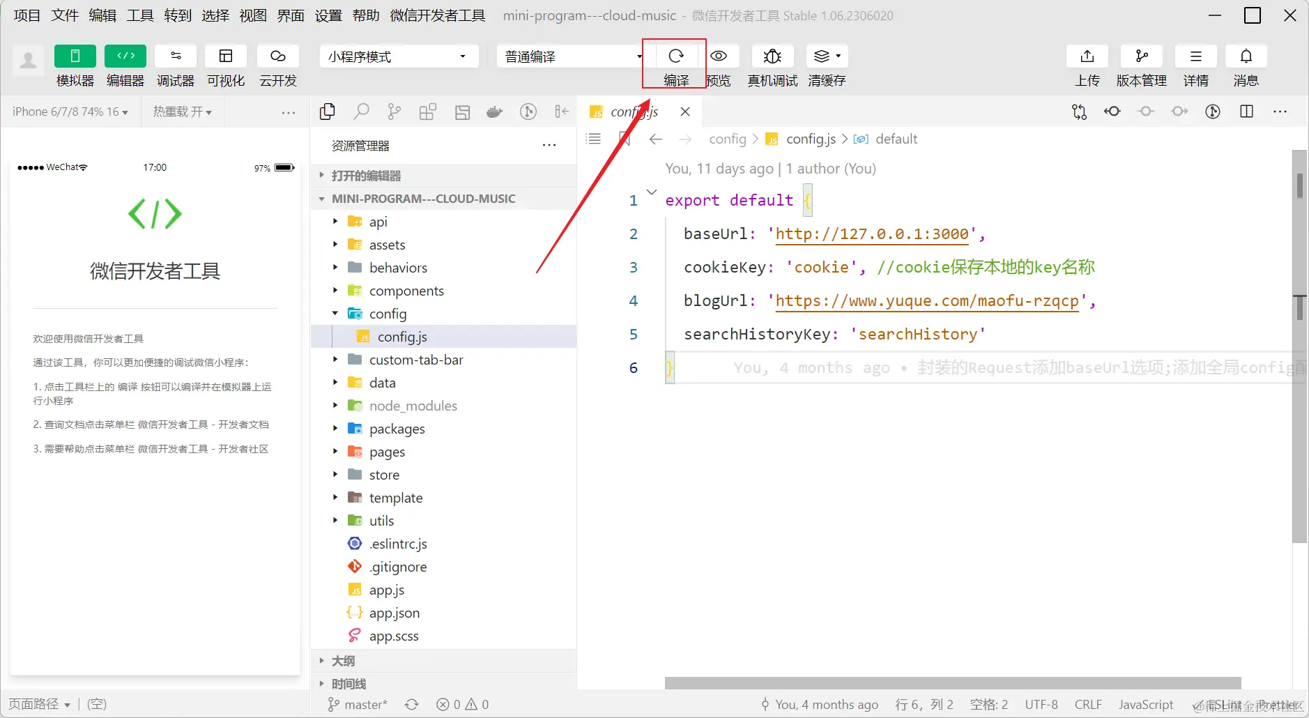Screen dimensions: 1309x718
Task: Toggle the debugger (调试器) panel
Action: pyautogui.click(x=176, y=56)
